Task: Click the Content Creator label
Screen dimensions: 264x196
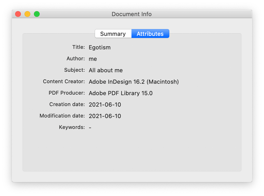Action: point(64,81)
